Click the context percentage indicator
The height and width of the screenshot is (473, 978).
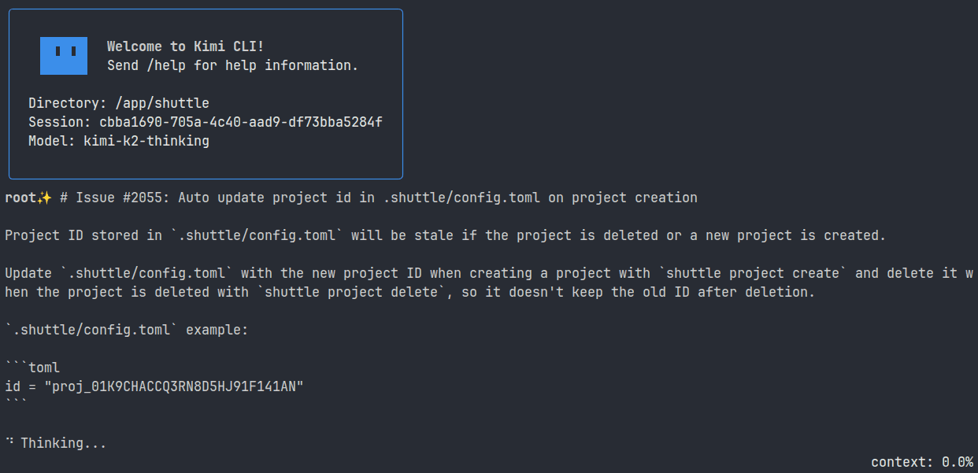[922, 462]
